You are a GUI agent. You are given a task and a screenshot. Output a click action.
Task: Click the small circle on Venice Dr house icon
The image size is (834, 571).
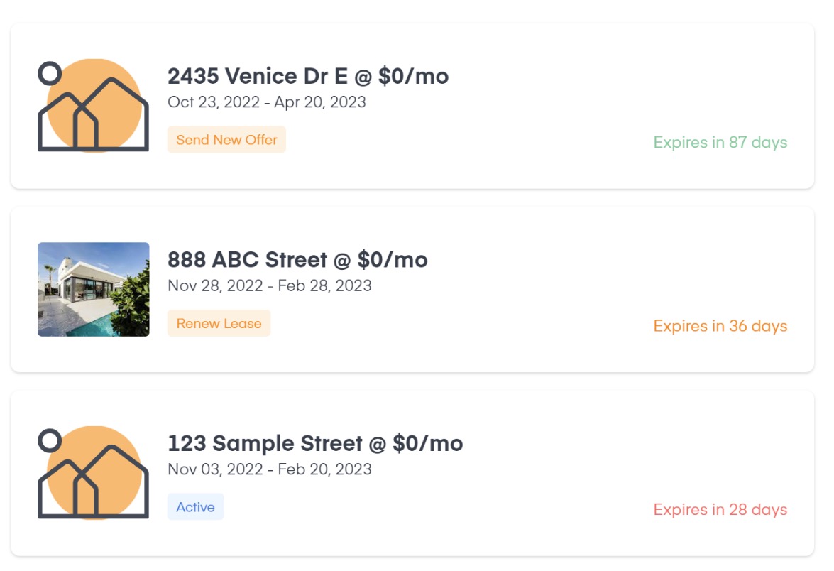[50, 73]
